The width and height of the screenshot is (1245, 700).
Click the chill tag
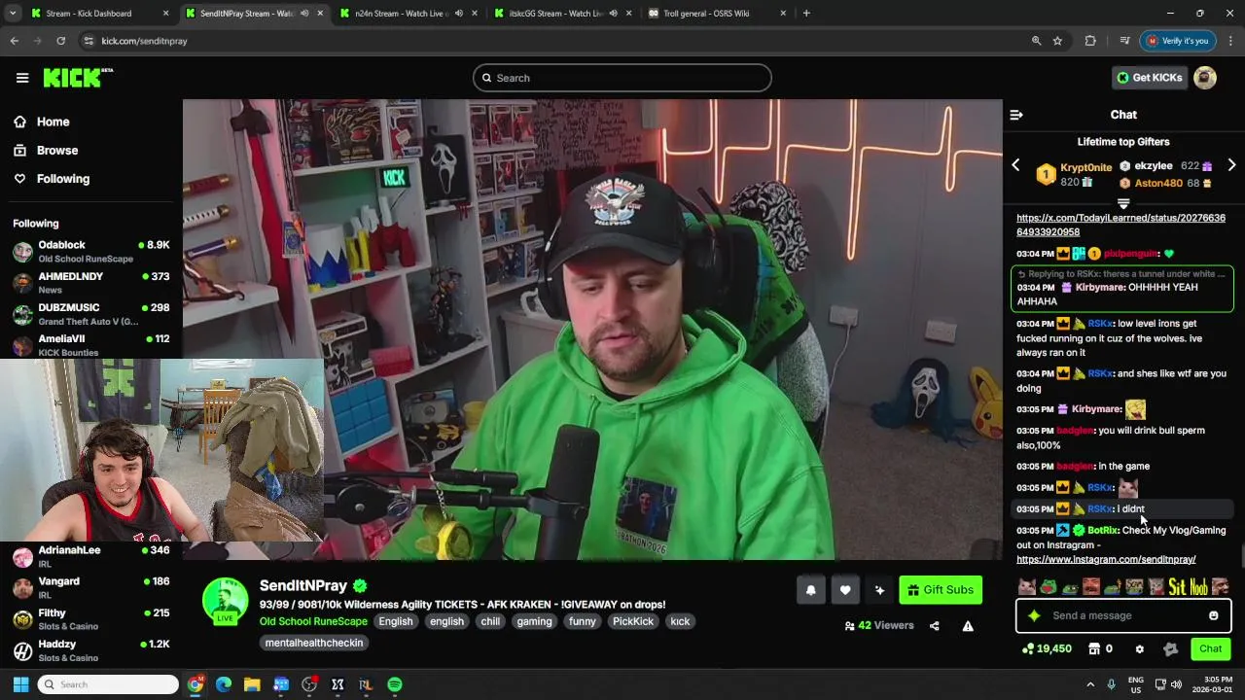pyautogui.click(x=490, y=621)
